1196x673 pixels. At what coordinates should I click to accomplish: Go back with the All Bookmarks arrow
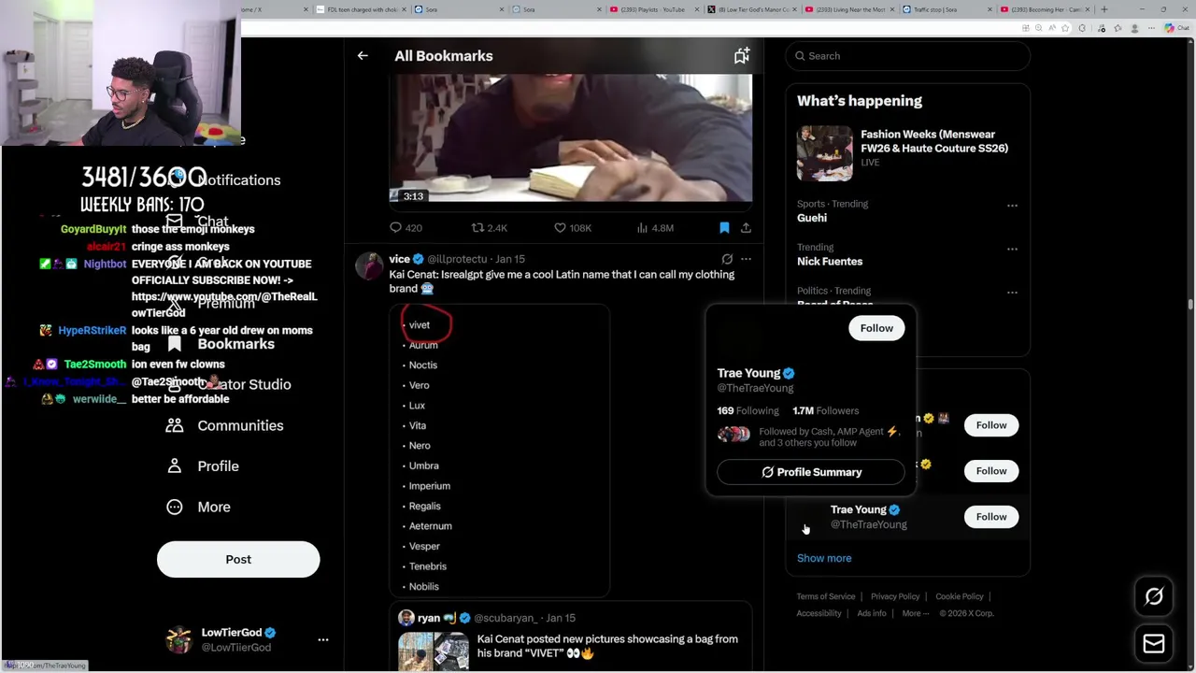click(363, 56)
